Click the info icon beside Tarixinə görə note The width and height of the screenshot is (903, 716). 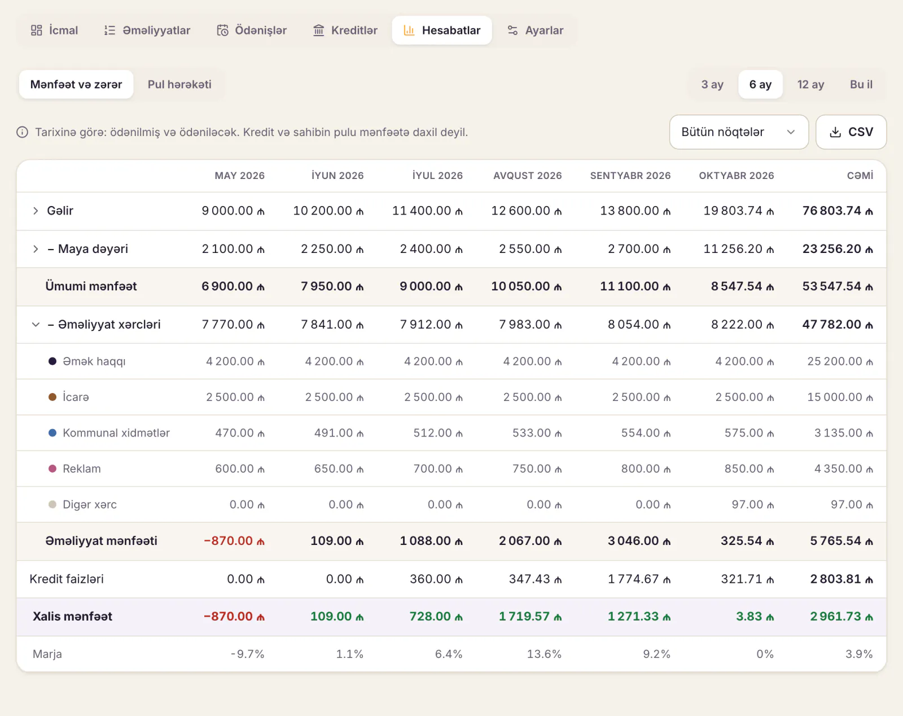click(x=23, y=132)
